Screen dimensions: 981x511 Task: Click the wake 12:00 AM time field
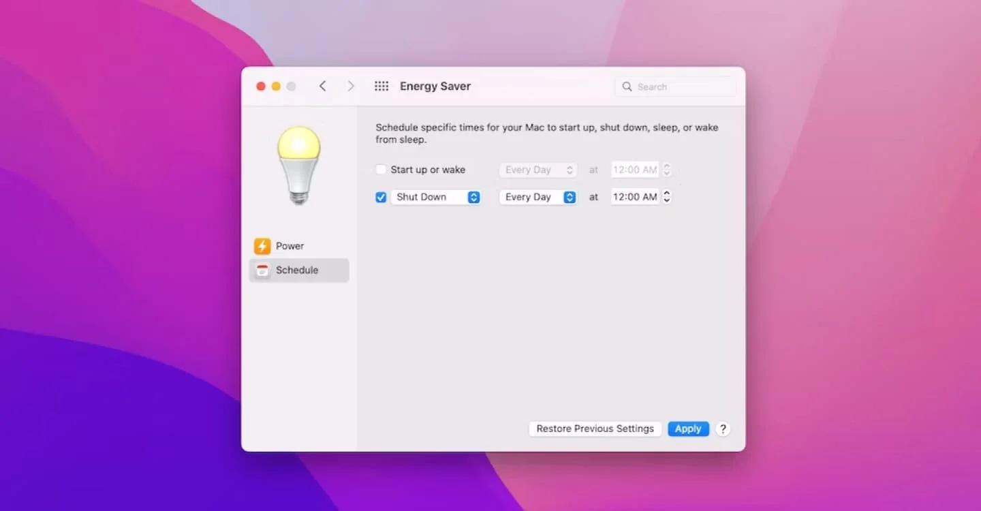pyautogui.click(x=635, y=170)
